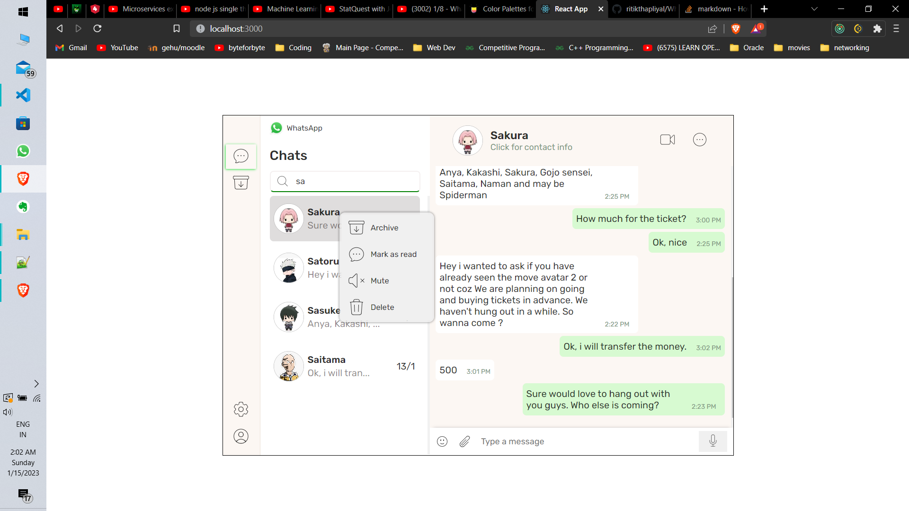Start a video call with Sakura
This screenshot has height=511, width=909.
point(668,140)
